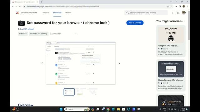Open the share page icon in address bar
Viewport: 200px width, 112px height.
(x=167, y=7)
